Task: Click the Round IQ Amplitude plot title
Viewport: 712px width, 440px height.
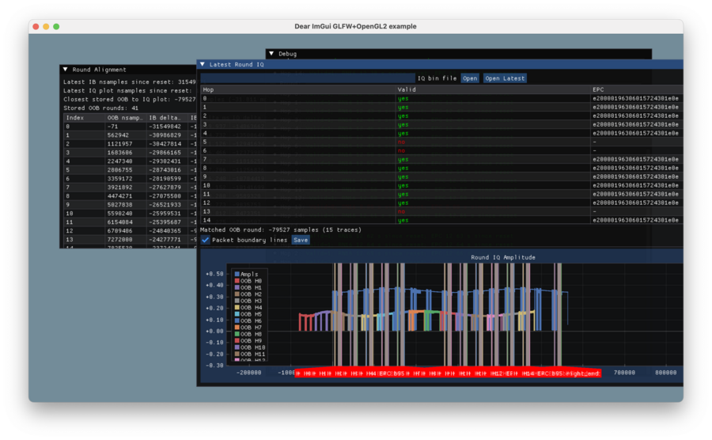Action: tap(502, 257)
